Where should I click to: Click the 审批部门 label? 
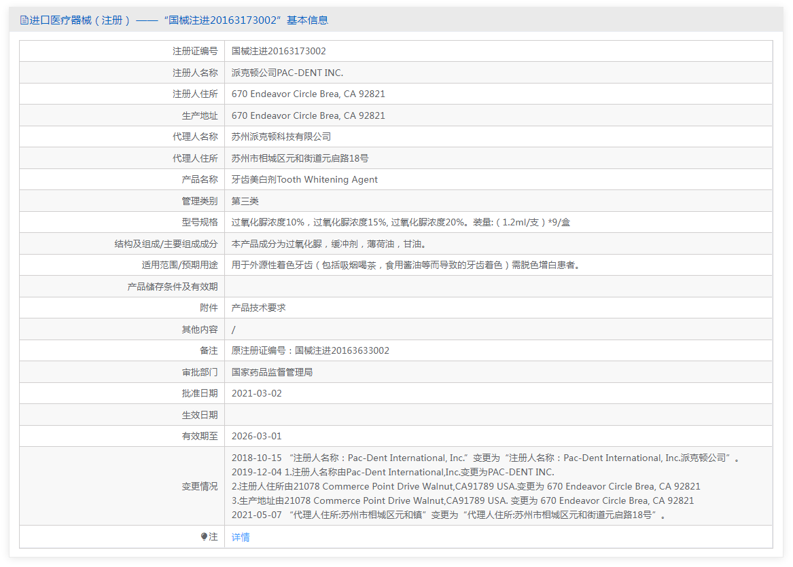[x=200, y=372]
